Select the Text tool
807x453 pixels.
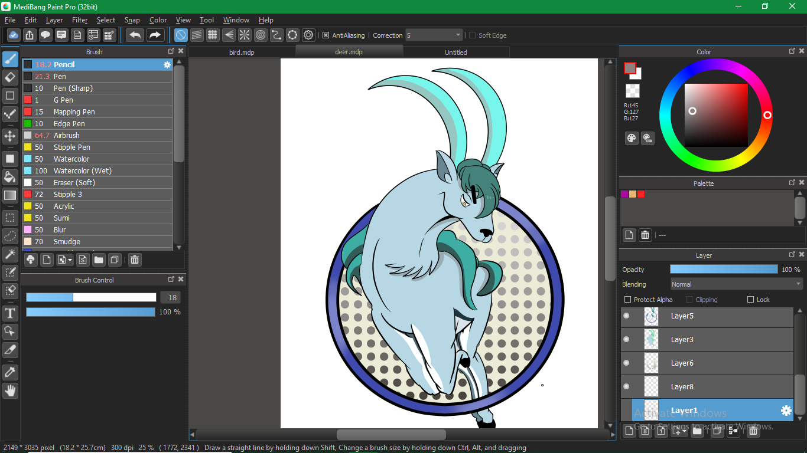pos(10,313)
